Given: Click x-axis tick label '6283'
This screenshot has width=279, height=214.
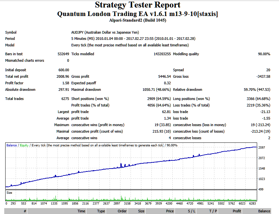Looking at the screenshot, I should click(x=252, y=203).
